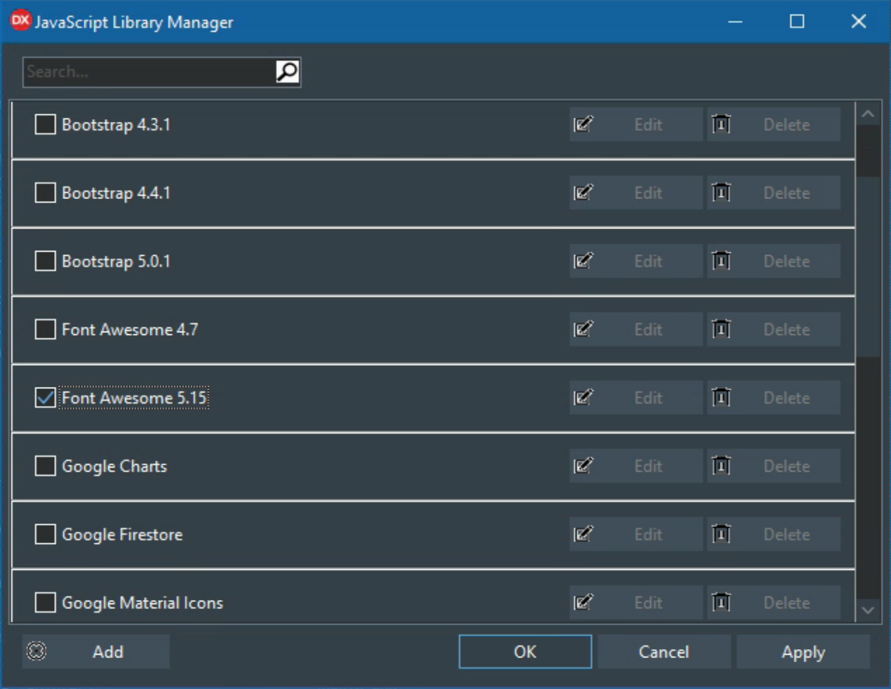This screenshot has width=891, height=689.
Task: Select the Bootstrap 4.3.1 label
Action: 116,125
